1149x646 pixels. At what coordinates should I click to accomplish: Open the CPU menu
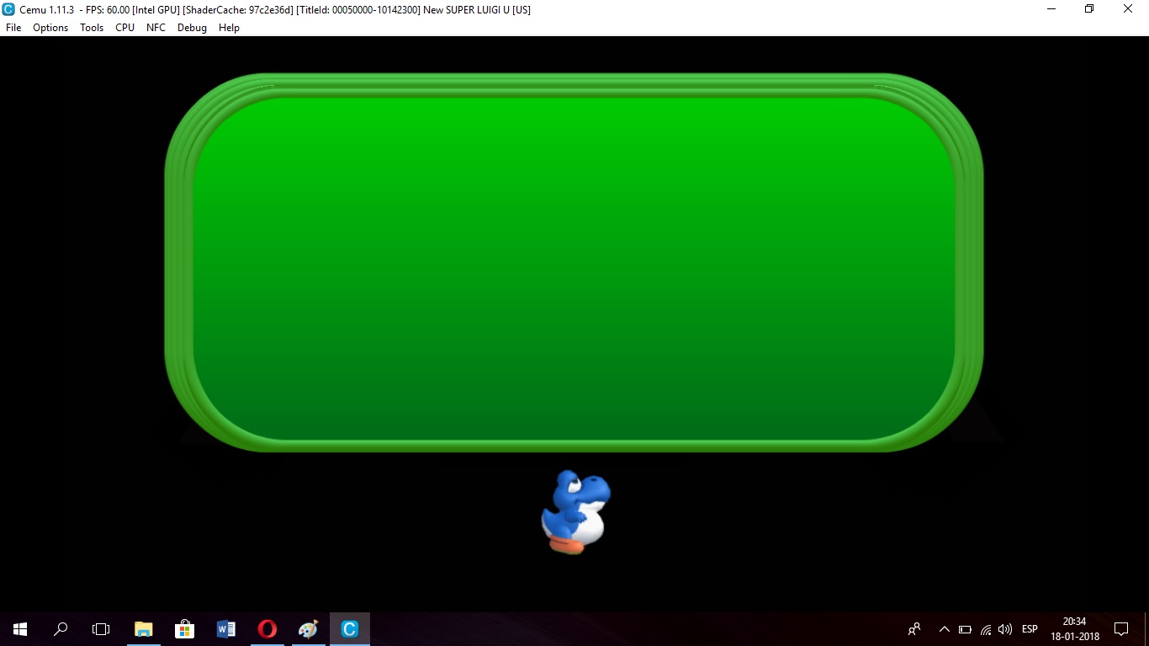[x=124, y=28]
